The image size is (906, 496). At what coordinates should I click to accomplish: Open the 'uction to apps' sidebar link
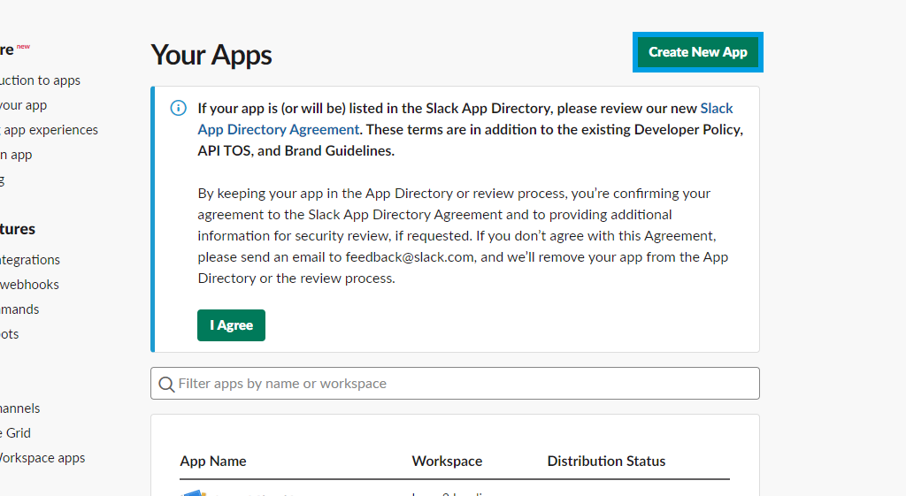[40, 80]
